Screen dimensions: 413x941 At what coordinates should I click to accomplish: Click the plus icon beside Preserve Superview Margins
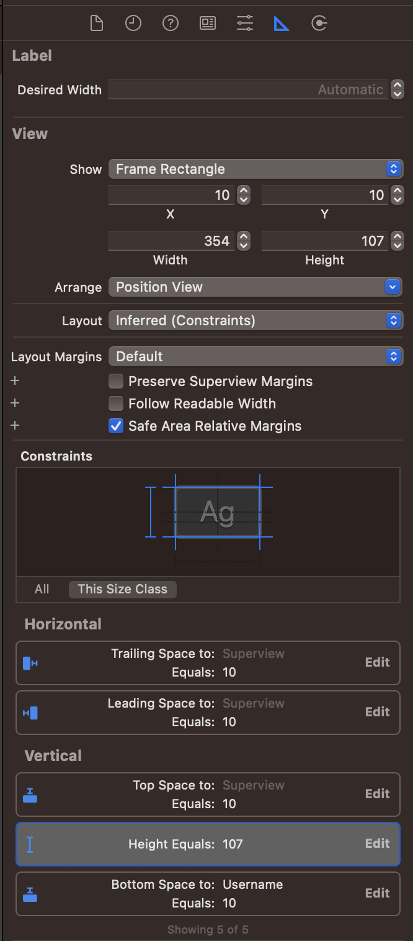[x=16, y=381]
